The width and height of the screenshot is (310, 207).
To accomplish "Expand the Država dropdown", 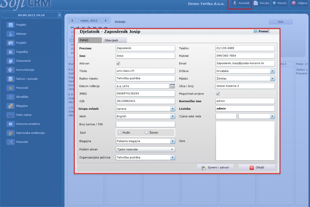I will click(272, 71).
